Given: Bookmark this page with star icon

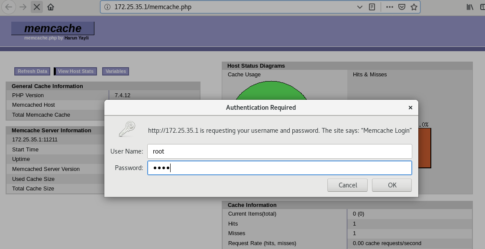Looking at the screenshot, I should 414,7.
